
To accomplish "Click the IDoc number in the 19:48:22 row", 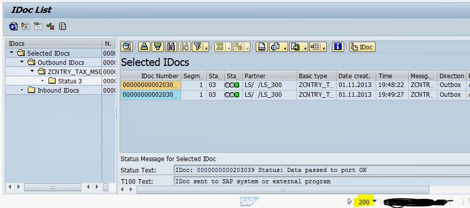I will point(151,85).
